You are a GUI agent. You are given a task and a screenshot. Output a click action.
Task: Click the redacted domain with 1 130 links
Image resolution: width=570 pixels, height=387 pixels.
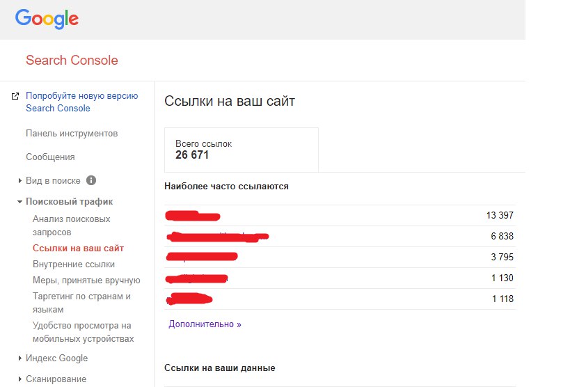(197, 278)
